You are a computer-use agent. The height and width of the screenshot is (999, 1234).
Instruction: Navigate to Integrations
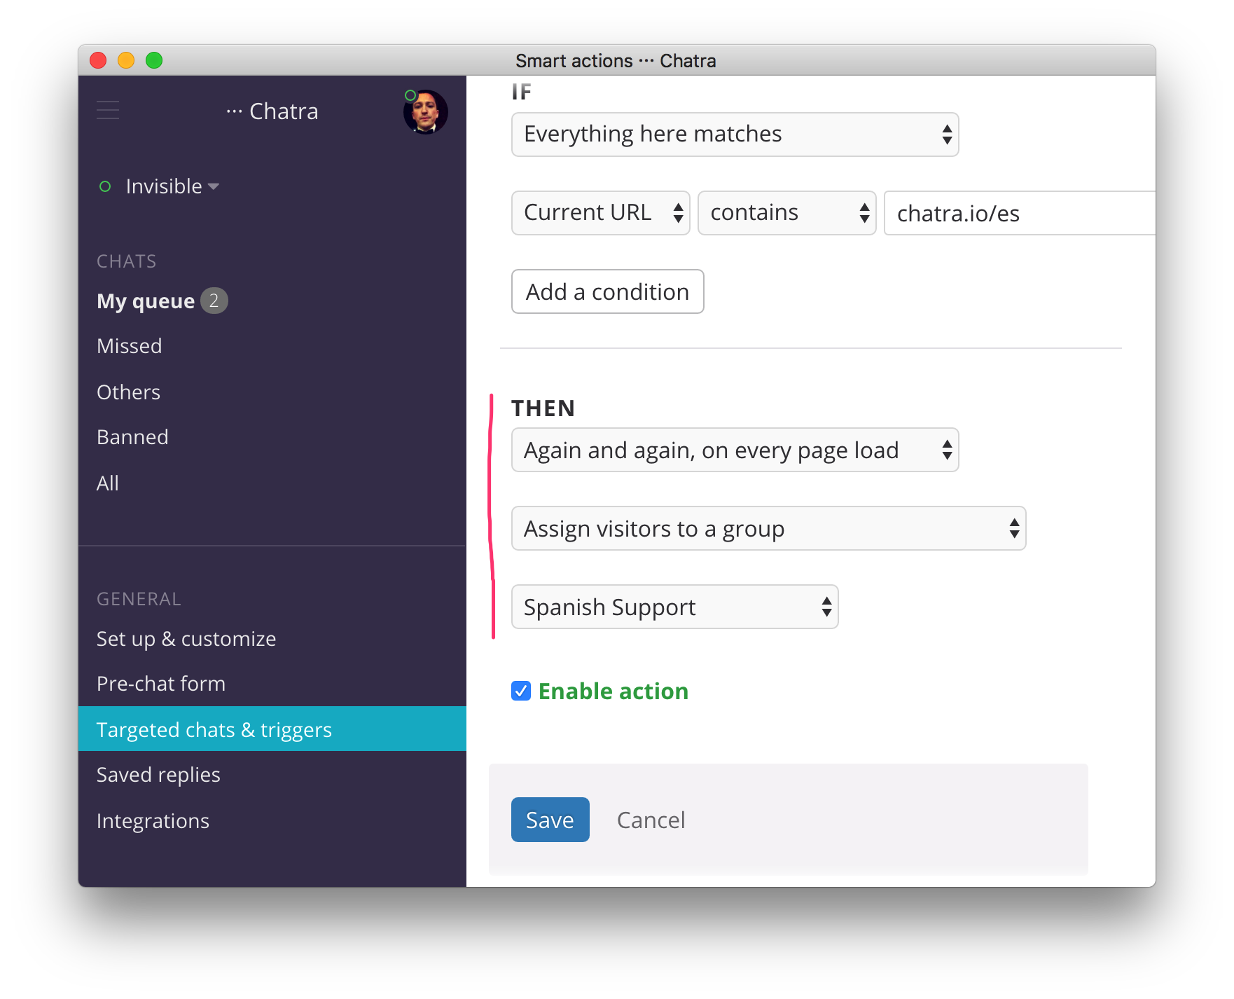click(x=153, y=821)
